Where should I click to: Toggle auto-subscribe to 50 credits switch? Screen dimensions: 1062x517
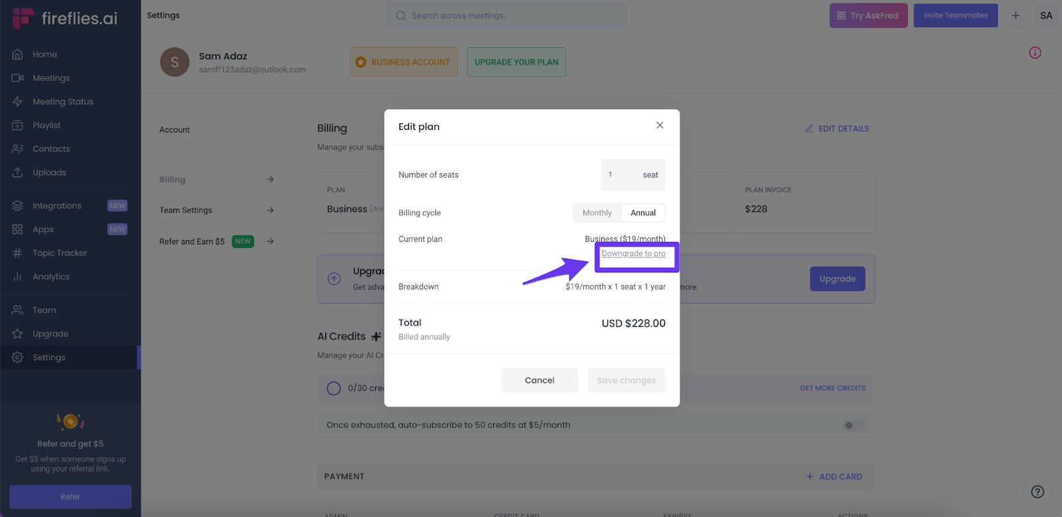pos(854,426)
